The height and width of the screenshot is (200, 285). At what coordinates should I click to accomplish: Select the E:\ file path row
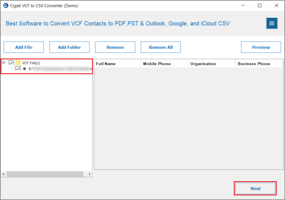tap(60, 69)
